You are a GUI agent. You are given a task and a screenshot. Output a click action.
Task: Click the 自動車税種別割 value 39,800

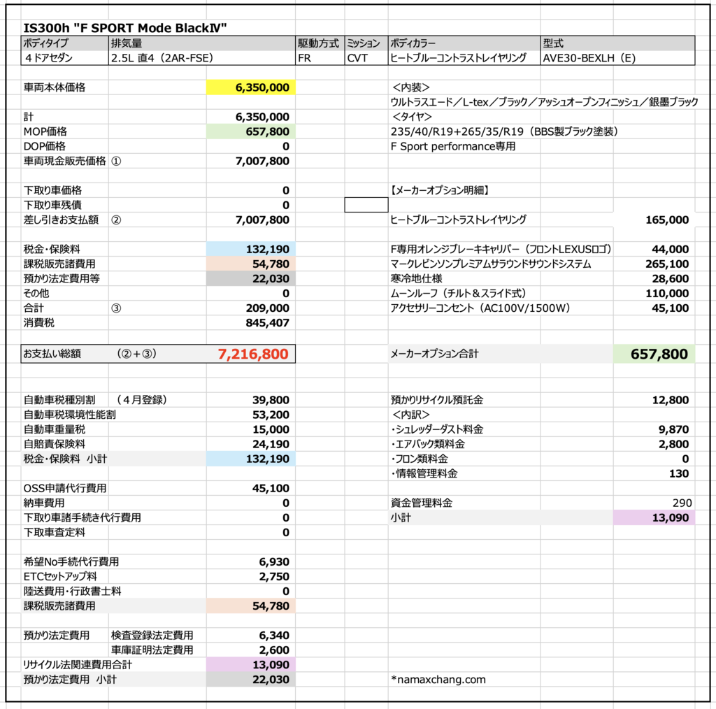271,400
